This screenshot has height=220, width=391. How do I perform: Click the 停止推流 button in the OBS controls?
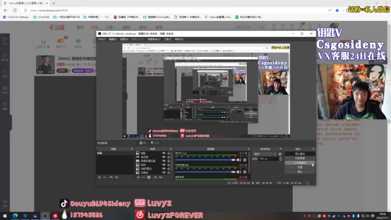coord(300,154)
